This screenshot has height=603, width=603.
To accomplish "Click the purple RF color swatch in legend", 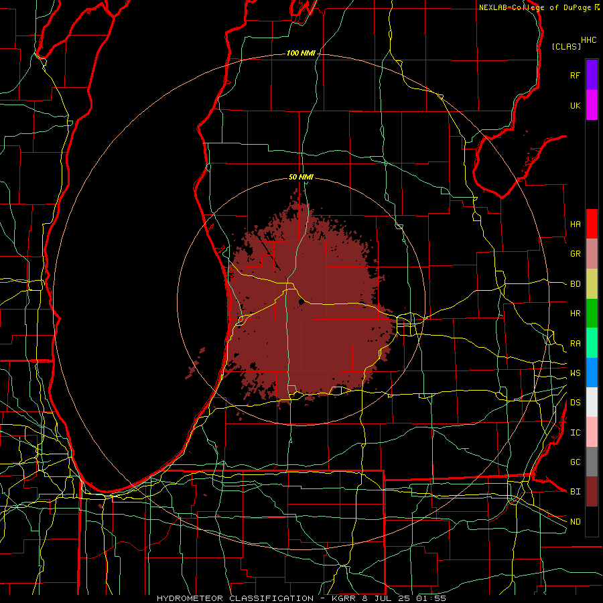I will 592,75.
